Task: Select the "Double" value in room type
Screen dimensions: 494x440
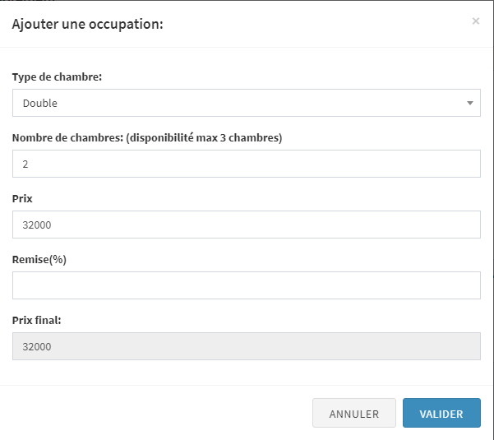Action: click(40, 104)
